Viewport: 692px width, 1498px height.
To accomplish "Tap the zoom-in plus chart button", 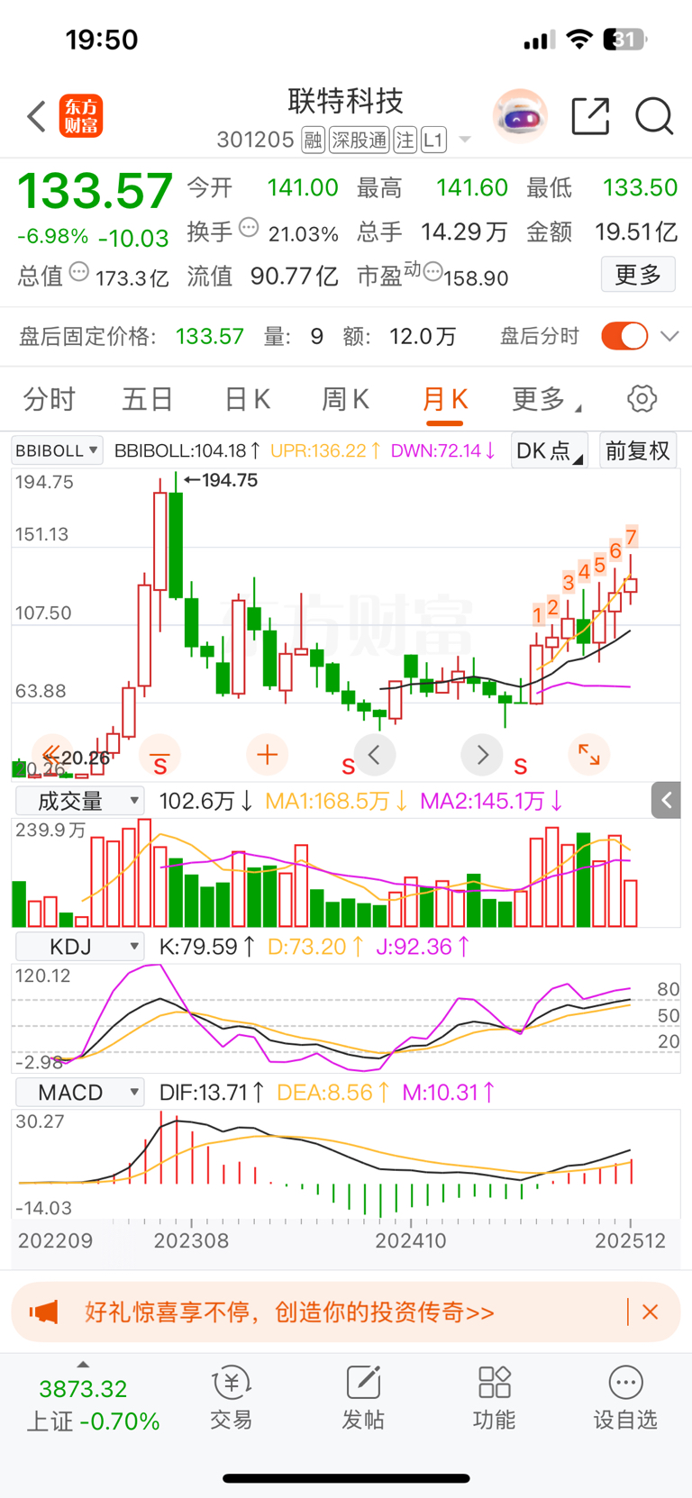I will click(267, 754).
